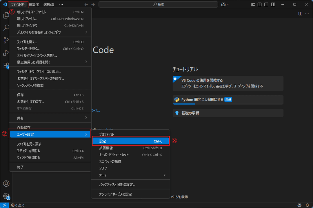Open the 基礎の学習 tutorial

click(228, 113)
